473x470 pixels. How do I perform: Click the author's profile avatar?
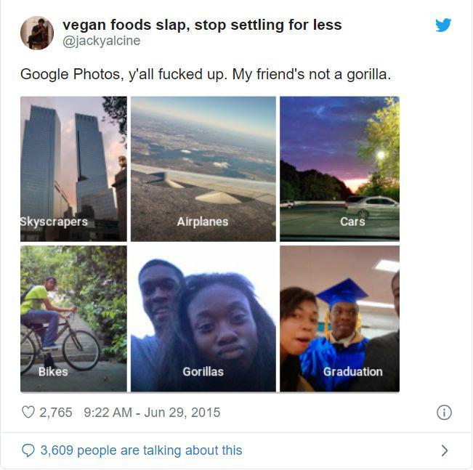pyautogui.click(x=36, y=33)
